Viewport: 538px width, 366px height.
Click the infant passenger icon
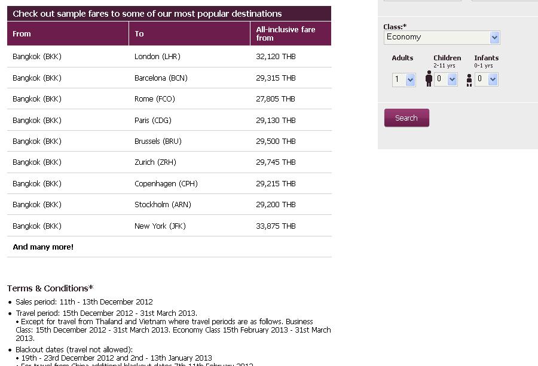tap(469, 81)
